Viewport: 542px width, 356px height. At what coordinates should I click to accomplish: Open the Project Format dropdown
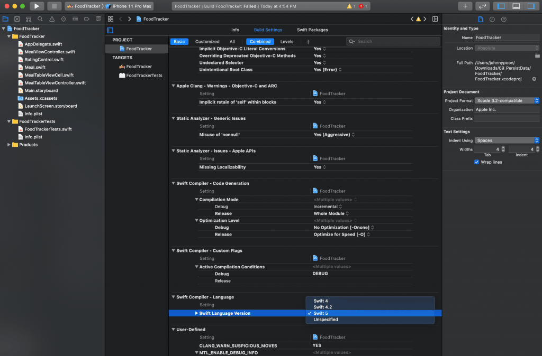[507, 101]
